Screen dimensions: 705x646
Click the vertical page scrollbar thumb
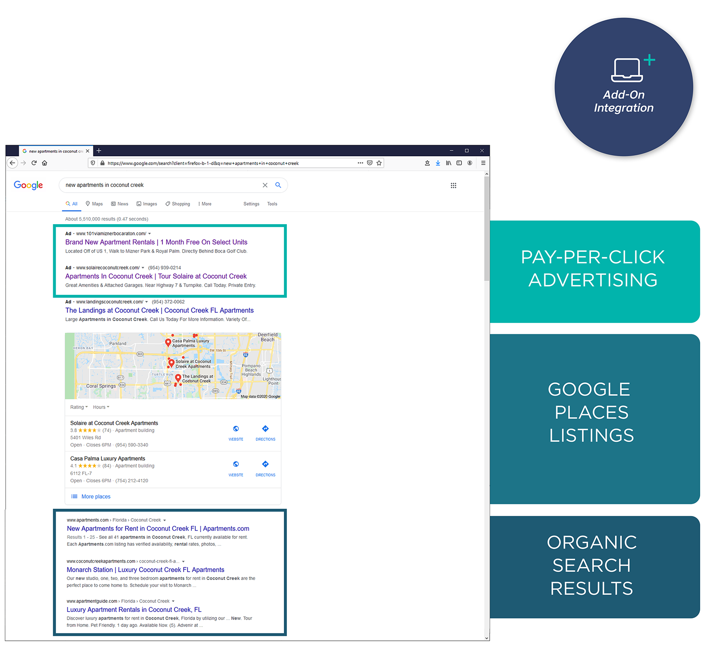486,229
